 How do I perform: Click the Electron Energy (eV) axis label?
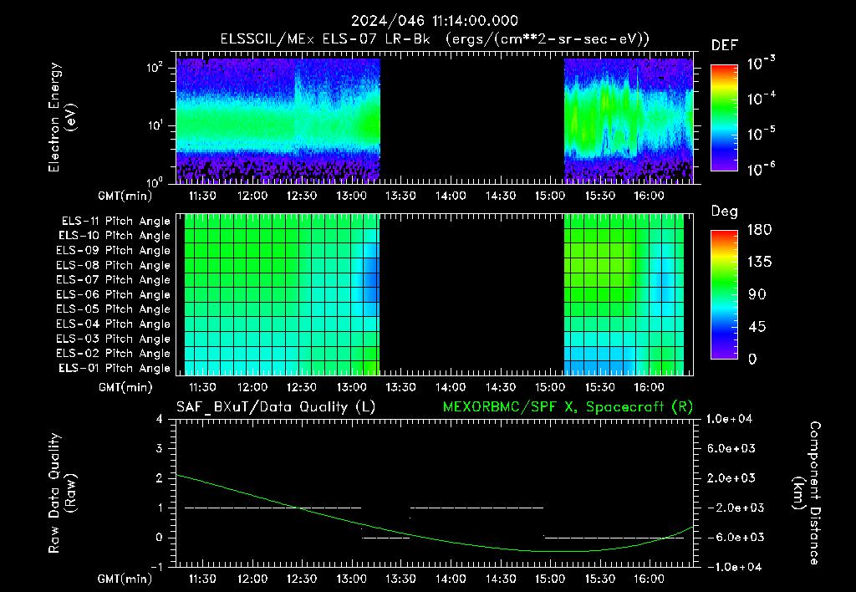pos(62,117)
